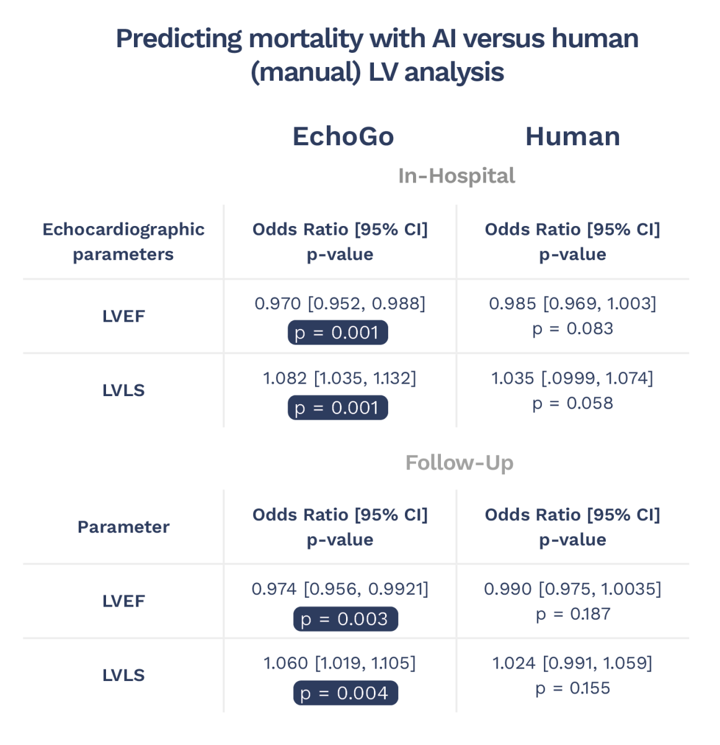Viewport: 720px width, 745px height.
Task: Click the 'Parameter' header cell
Action: [x=123, y=527]
